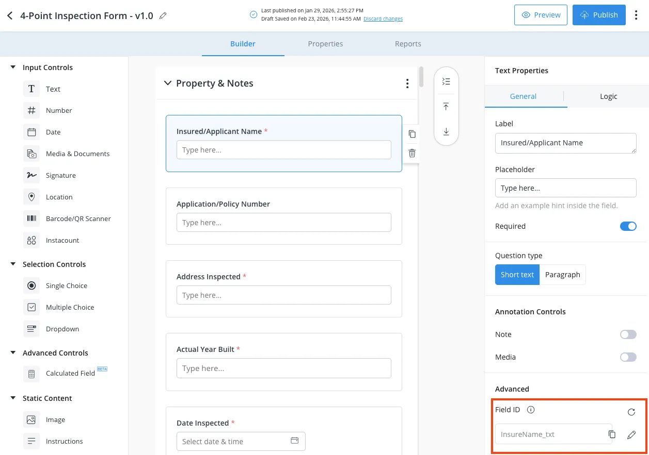Add a Single Choice control
This screenshot has height=455, width=649.
coord(56,285)
